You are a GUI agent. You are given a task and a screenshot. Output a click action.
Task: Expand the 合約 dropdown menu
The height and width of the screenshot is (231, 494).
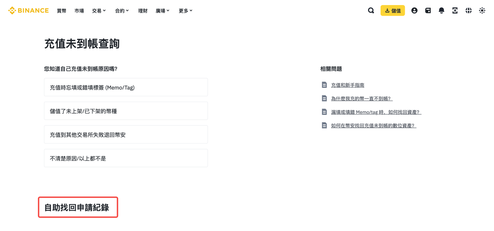coord(122,11)
